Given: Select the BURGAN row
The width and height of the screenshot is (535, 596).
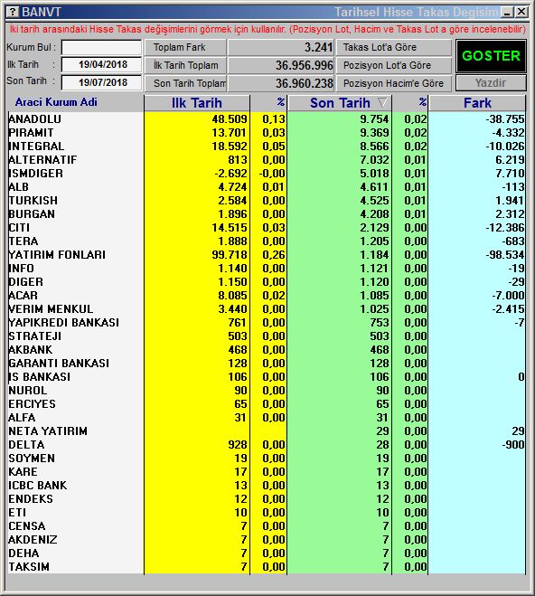Looking at the screenshot, I should coord(267,214).
